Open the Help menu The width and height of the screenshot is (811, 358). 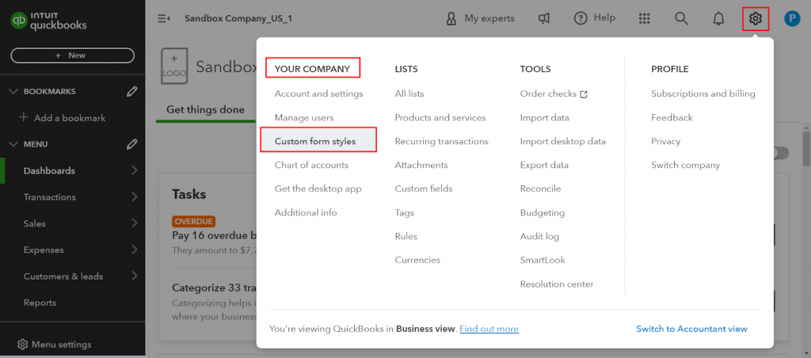(x=595, y=18)
